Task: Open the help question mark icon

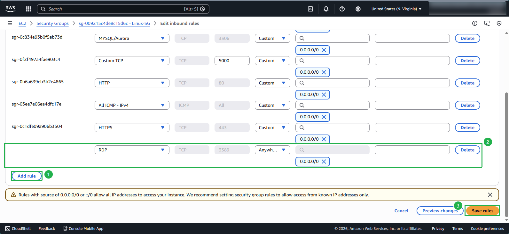Action: 342,9
